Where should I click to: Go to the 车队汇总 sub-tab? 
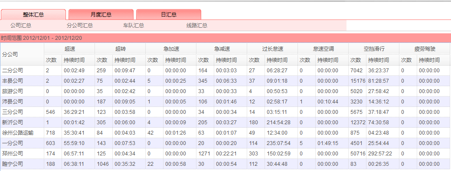coord(134,26)
